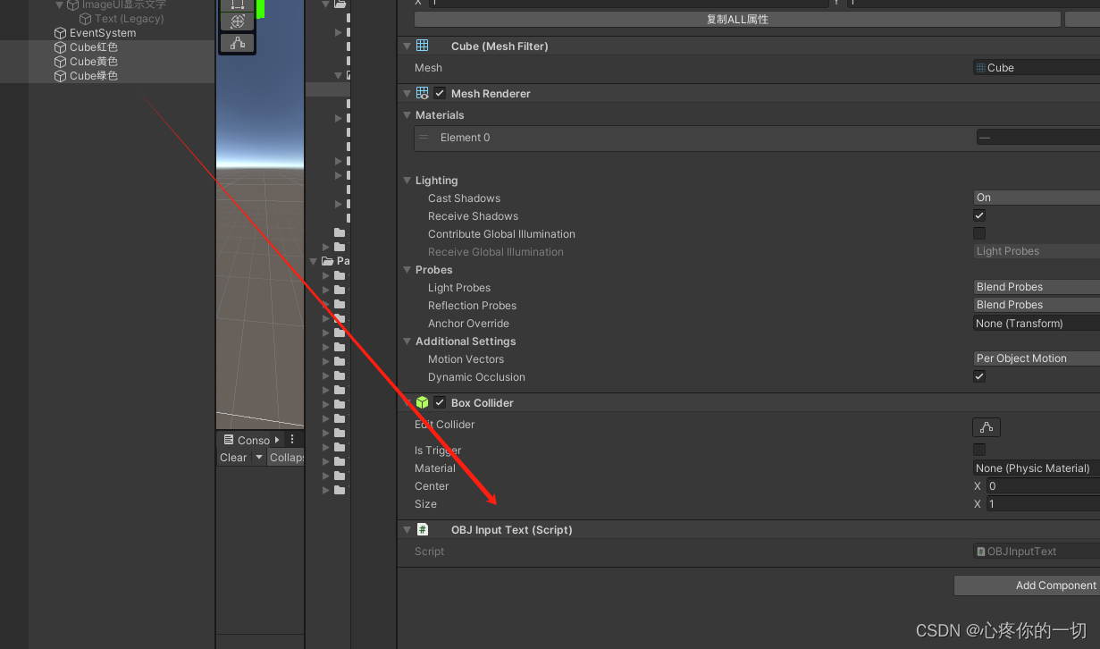Collapse the Box Collider component foldout
The image size is (1100, 649).
coord(407,402)
